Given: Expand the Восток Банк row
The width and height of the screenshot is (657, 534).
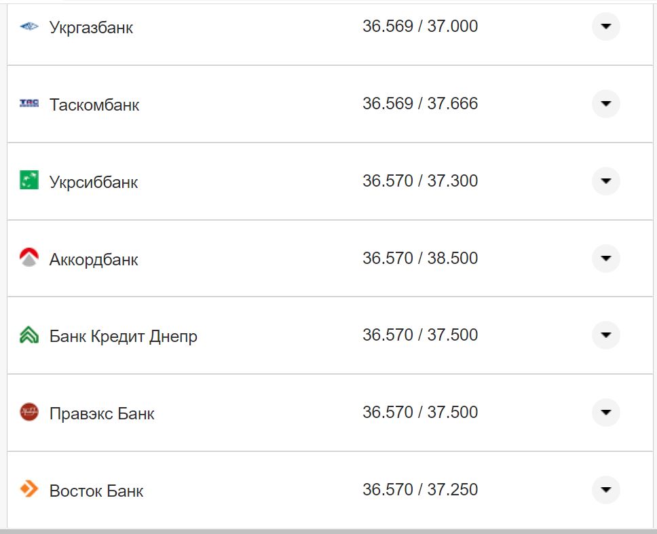Looking at the screenshot, I should coord(606,489).
